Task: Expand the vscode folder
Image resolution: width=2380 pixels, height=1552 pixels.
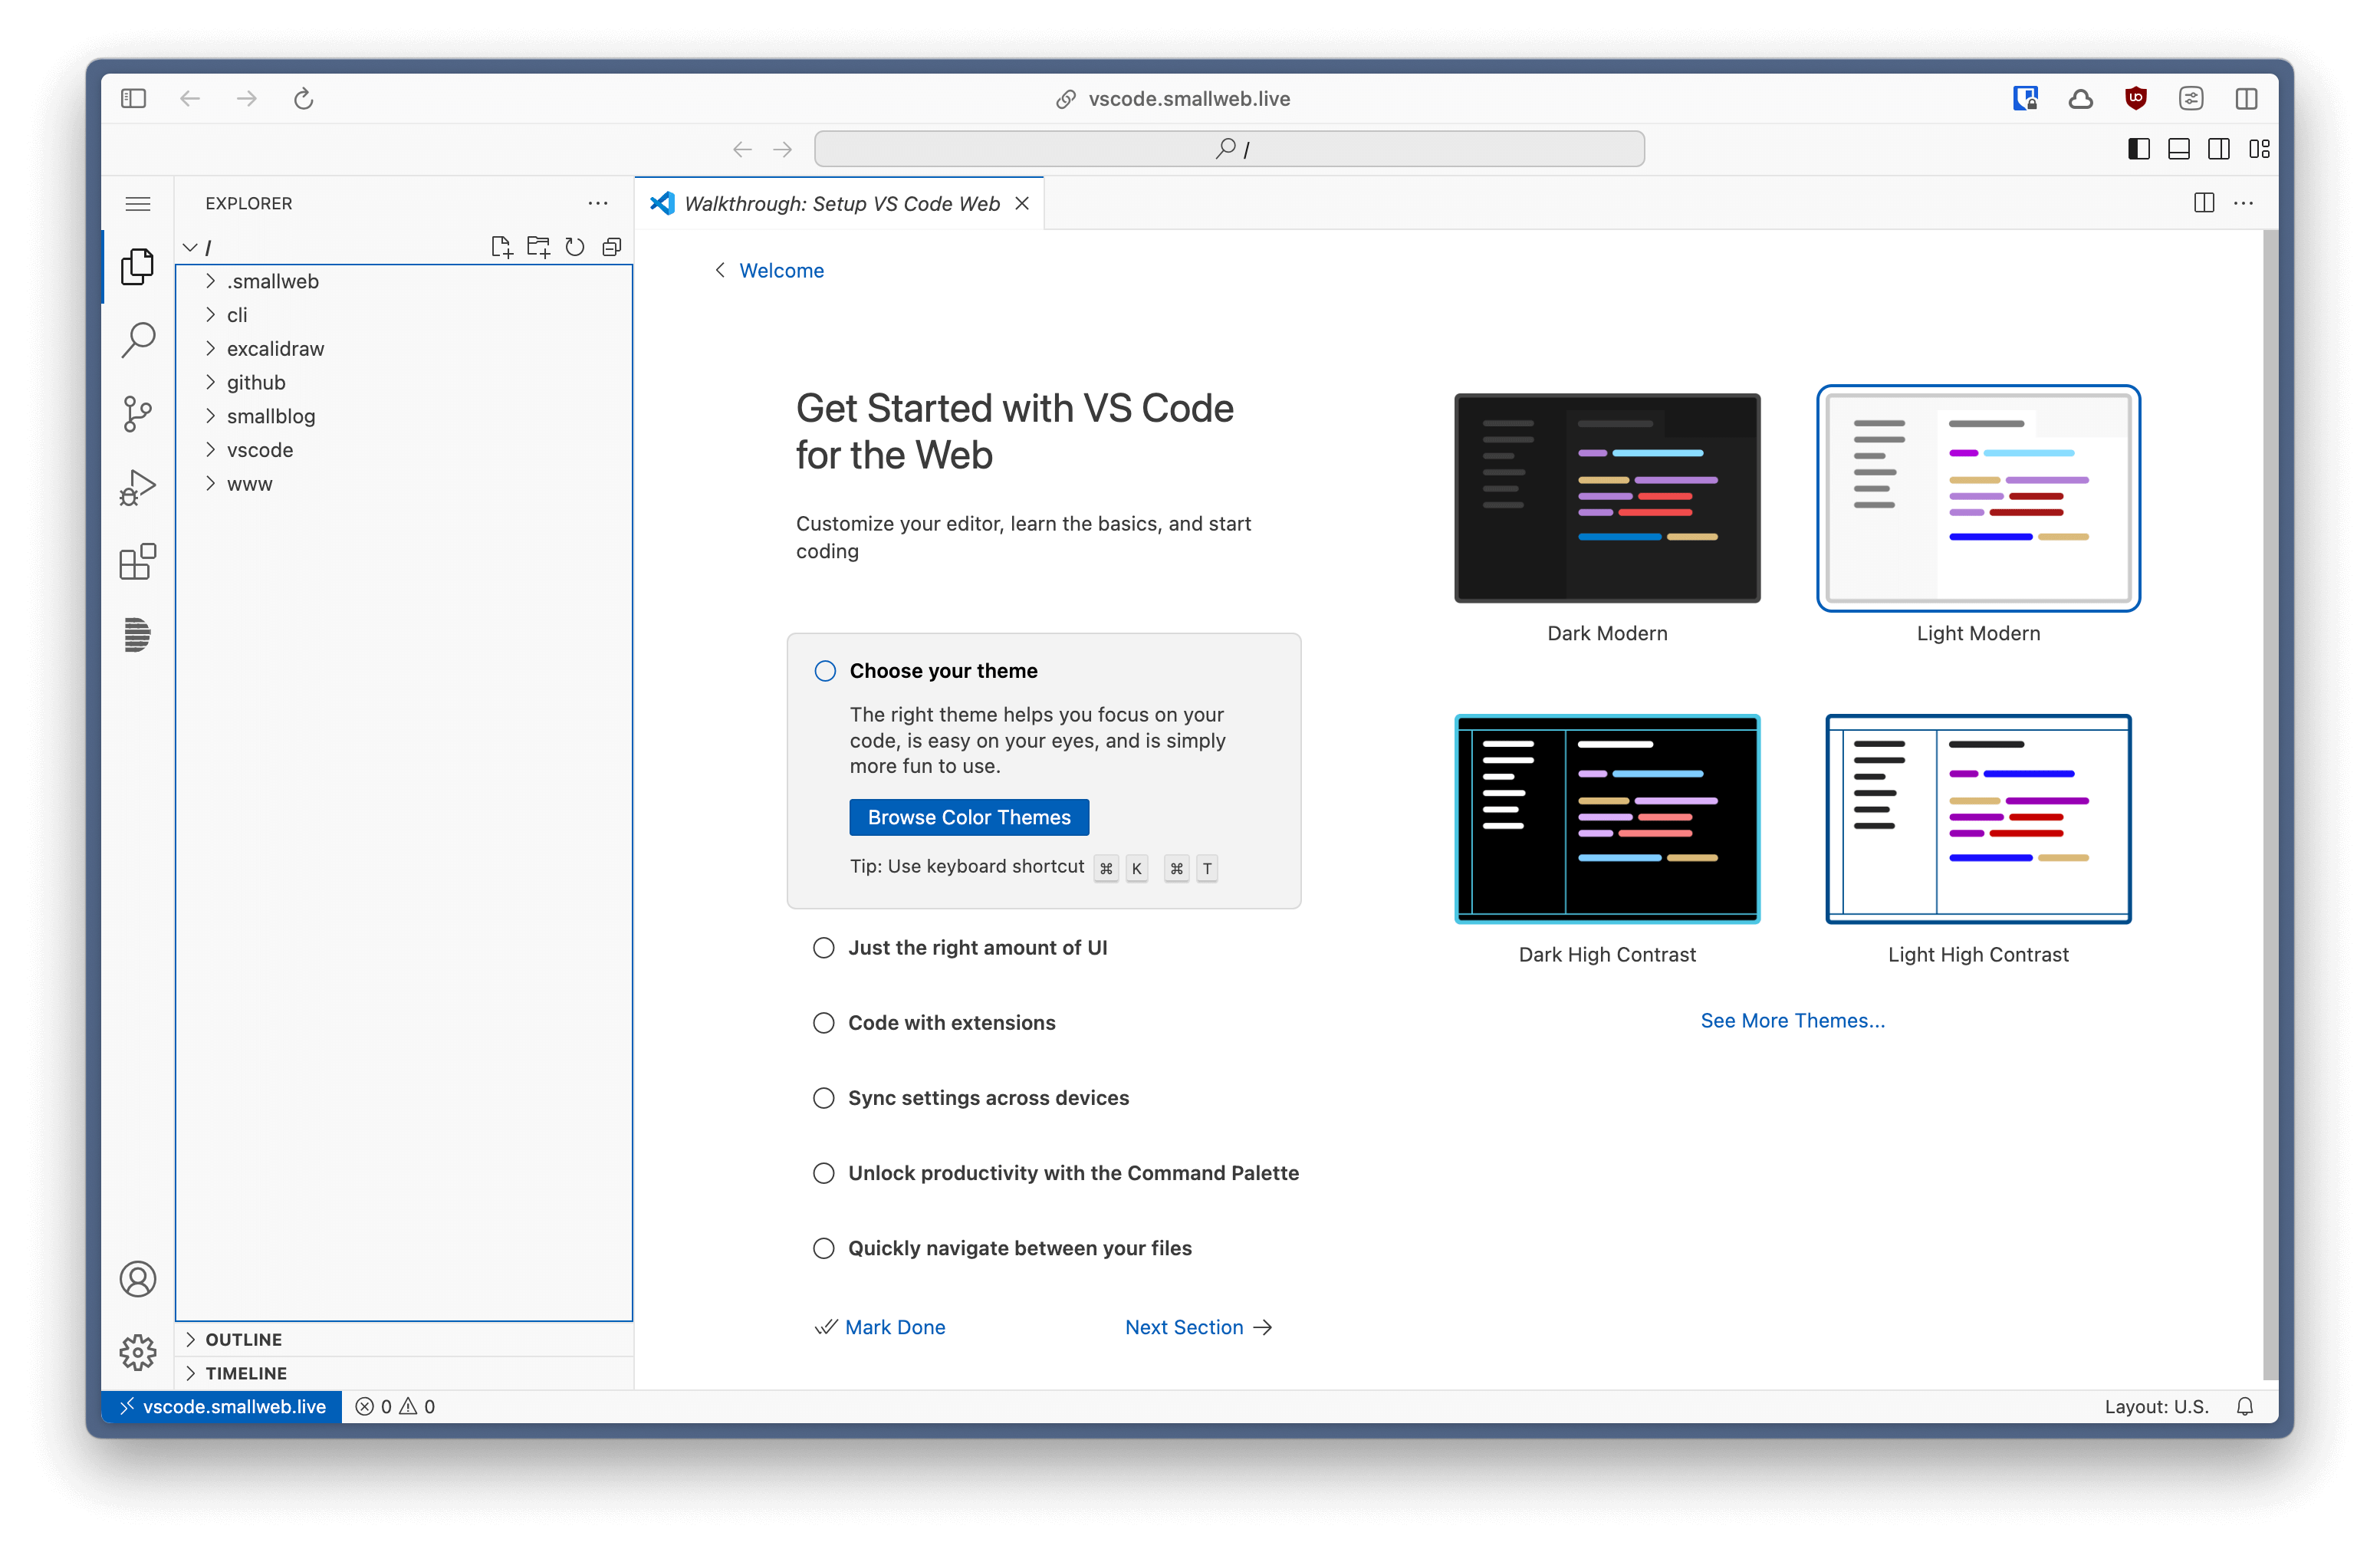Action: (404, 450)
